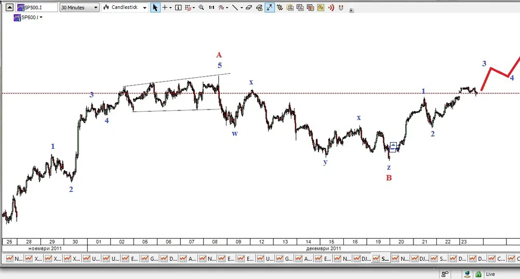Select the arrow pointer tool

point(155,8)
